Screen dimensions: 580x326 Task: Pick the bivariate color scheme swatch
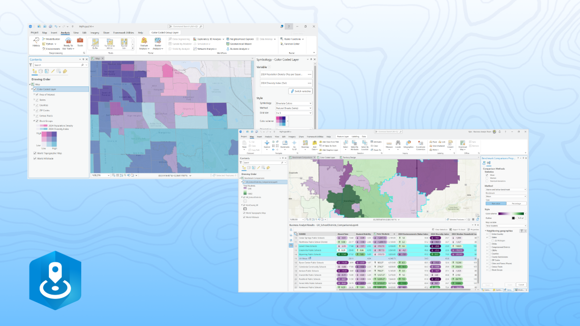pos(281,121)
